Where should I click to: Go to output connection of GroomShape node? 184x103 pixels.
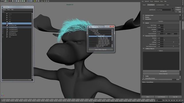tap(173, 11)
